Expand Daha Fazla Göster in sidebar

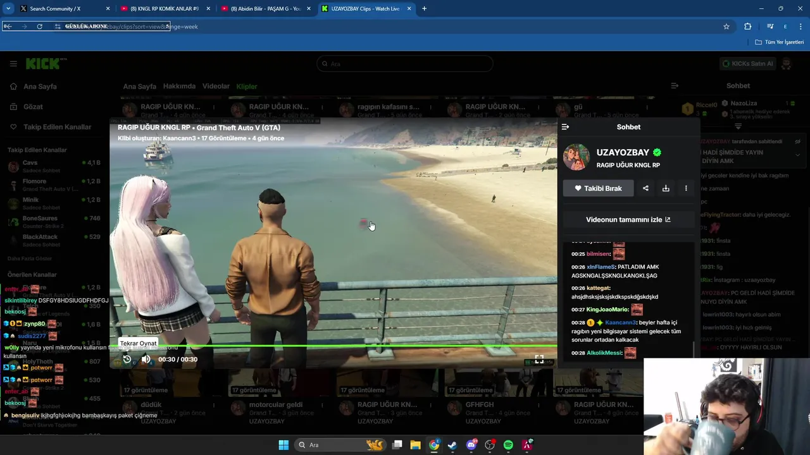(x=30, y=258)
